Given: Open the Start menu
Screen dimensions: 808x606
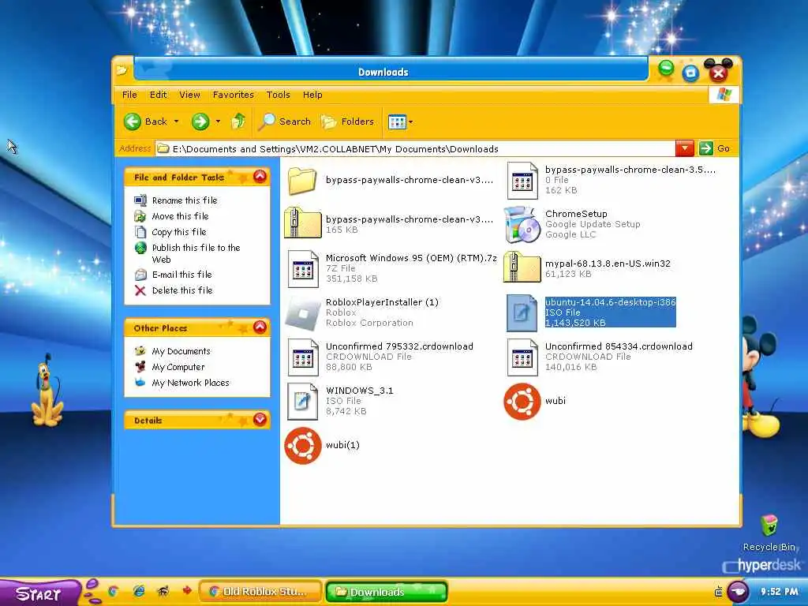Looking at the screenshot, I should pyautogui.click(x=39, y=593).
